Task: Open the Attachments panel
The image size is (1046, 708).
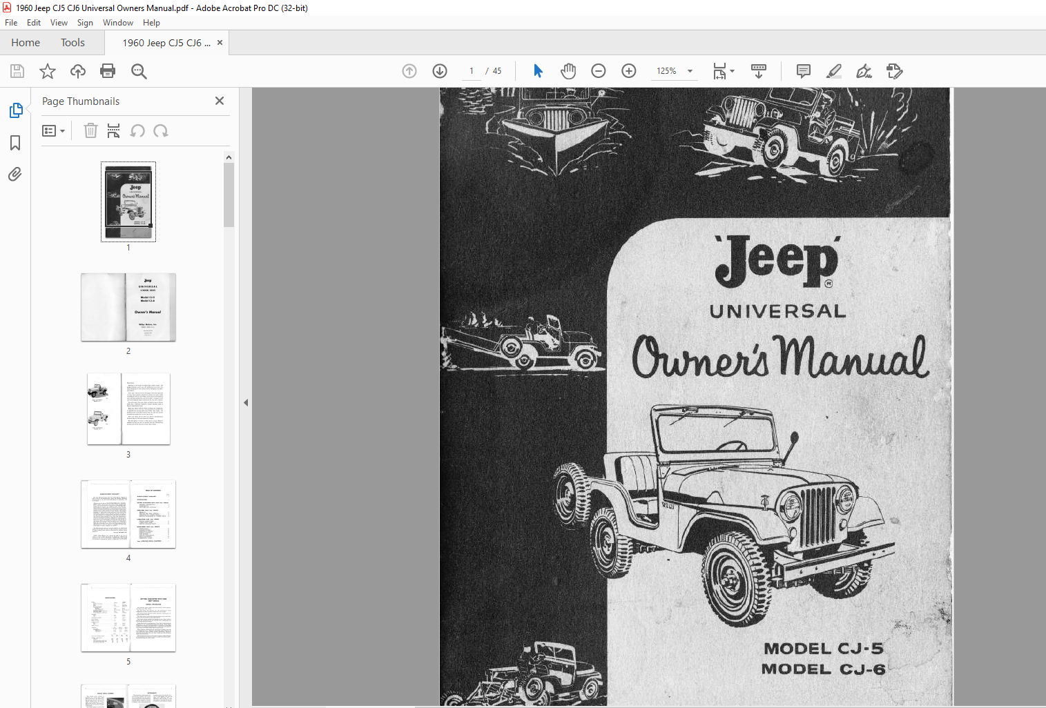Action: coord(15,174)
